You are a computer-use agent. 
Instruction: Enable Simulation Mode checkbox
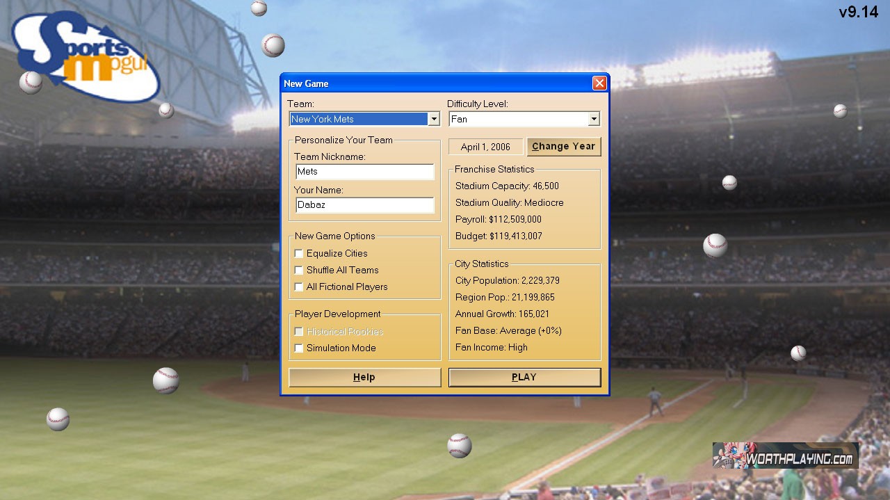tap(299, 348)
